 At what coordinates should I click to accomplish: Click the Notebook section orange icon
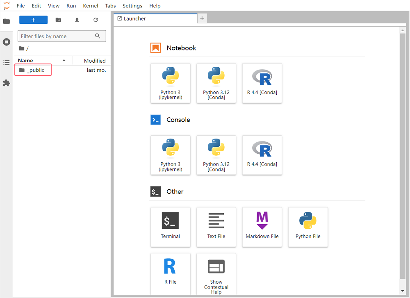155,48
